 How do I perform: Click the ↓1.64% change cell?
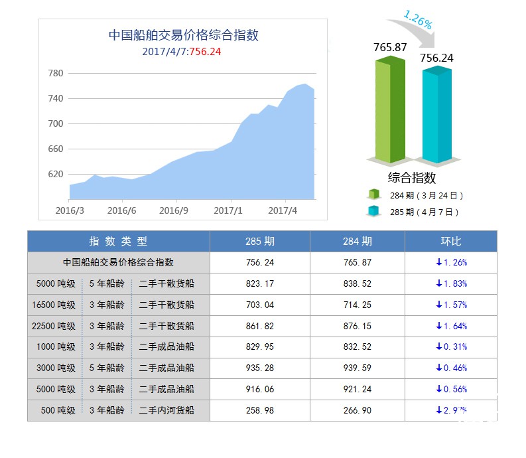pos(451,326)
